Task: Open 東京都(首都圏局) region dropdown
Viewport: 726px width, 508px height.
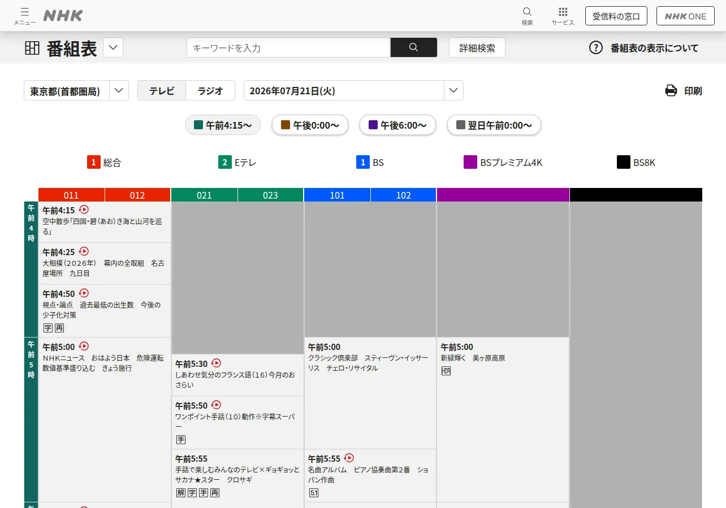Action: [x=76, y=90]
